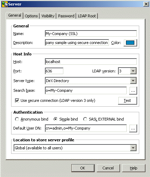Browse for Search base using ellipsis button
The image size is (150, 177).
pos(133,91)
